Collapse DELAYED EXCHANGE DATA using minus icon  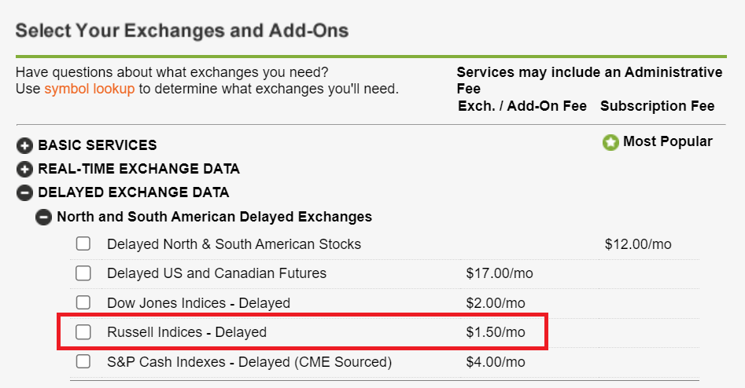point(24,192)
